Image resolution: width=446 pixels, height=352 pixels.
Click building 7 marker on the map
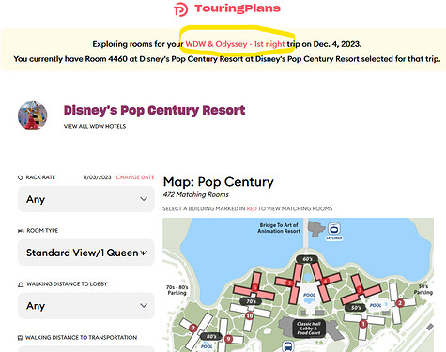coord(193,329)
